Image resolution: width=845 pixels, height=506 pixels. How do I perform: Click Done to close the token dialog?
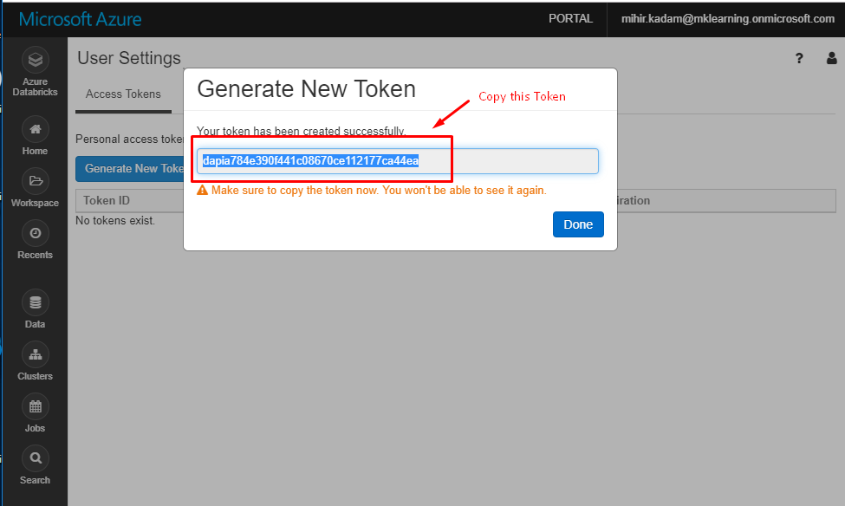tap(578, 224)
